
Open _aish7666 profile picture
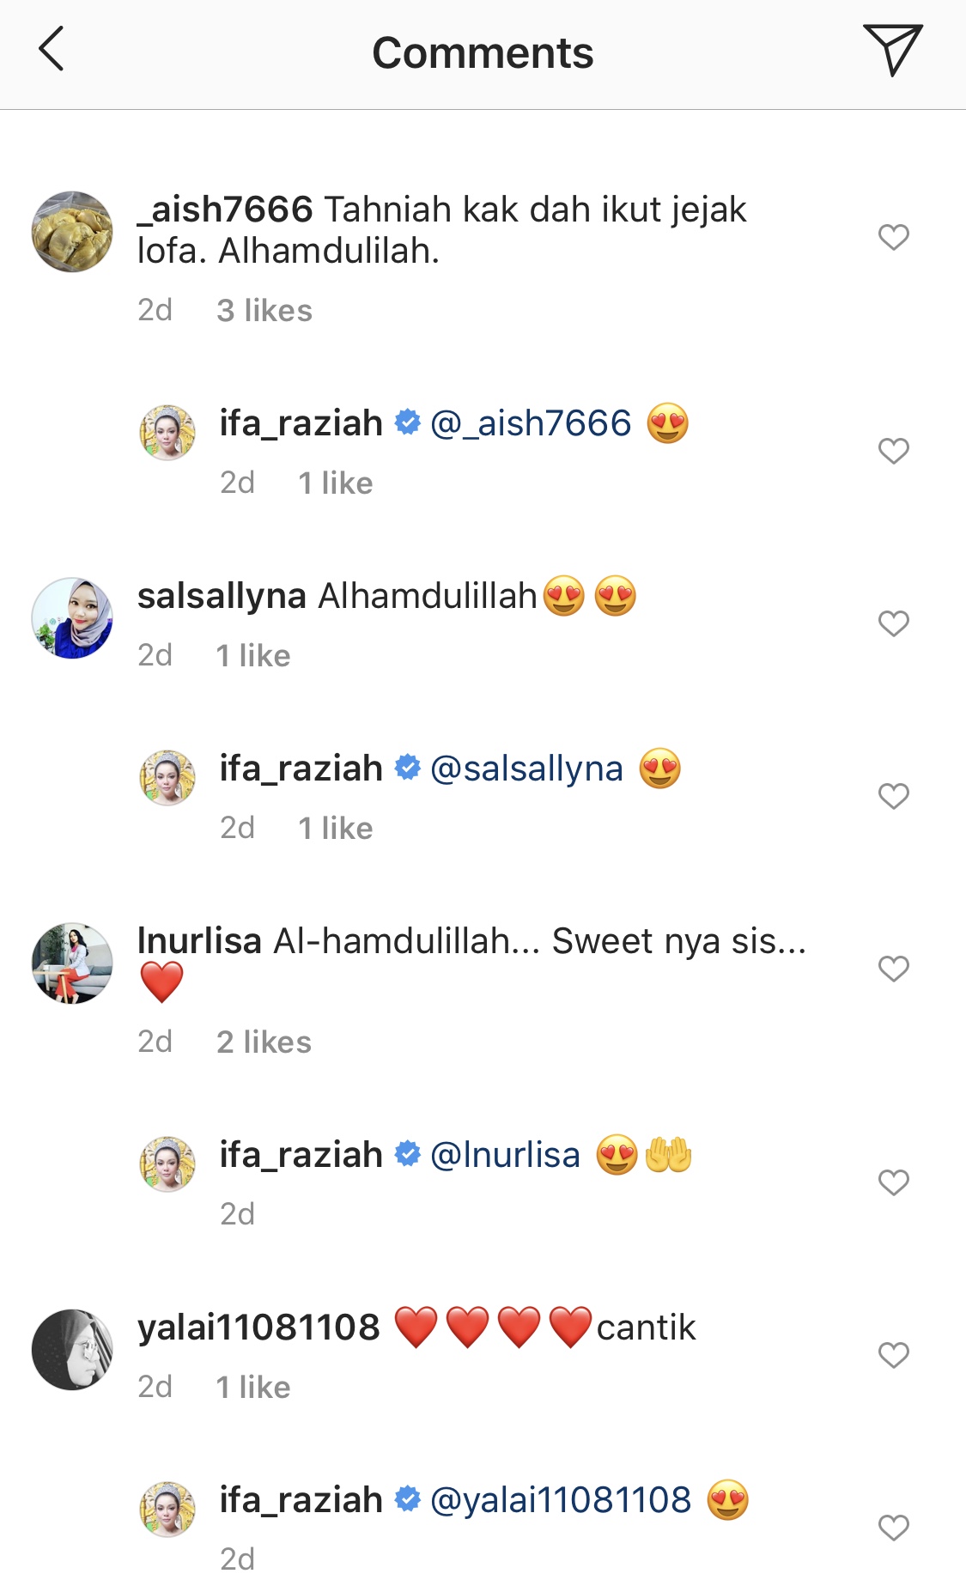point(72,232)
